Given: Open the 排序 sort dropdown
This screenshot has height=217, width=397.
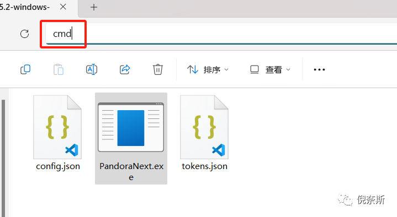Looking at the screenshot, I should point(208,69).
